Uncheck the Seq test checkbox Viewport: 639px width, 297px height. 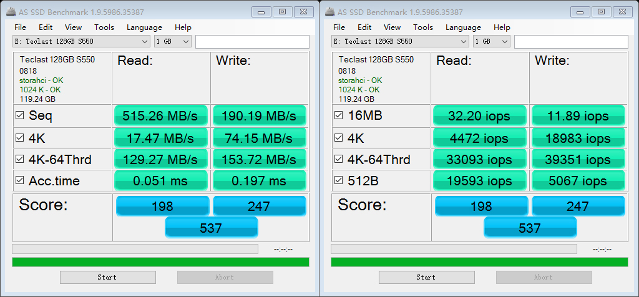click(x=19, y=115)
